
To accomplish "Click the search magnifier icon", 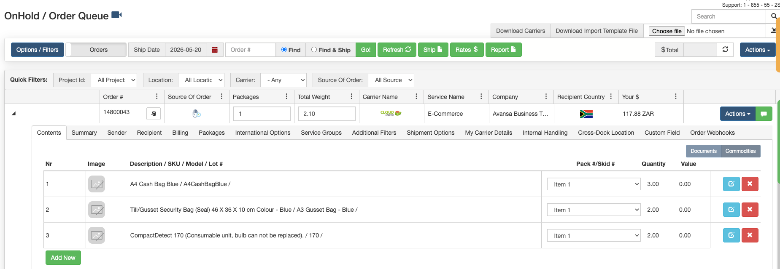I will (774, 16).
